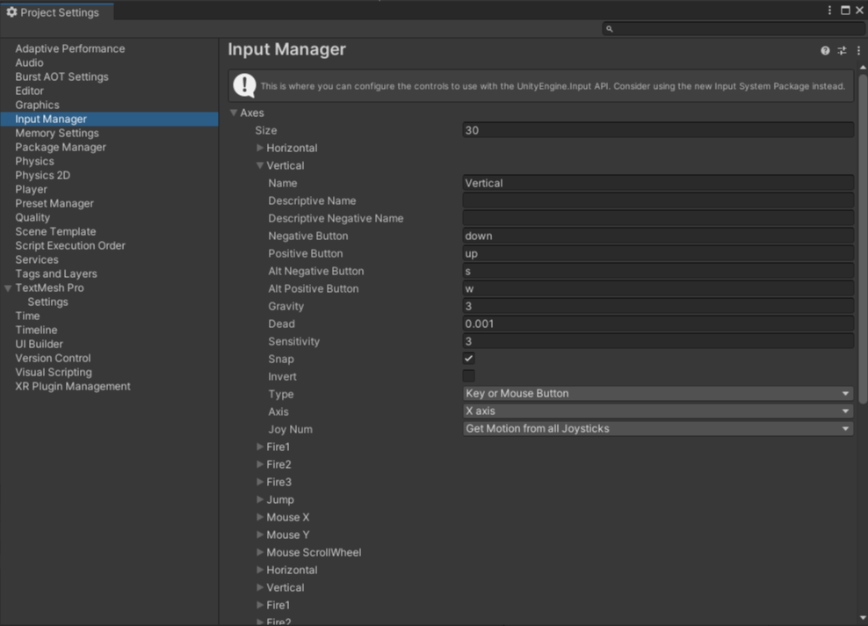868x626 pixels.
Task: Click the empty Descriptive Name field
Action: pos(658,200)
